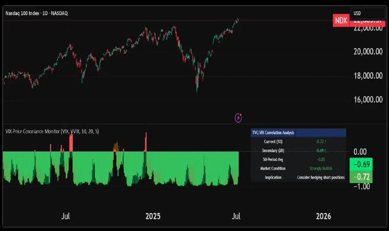The image size is (389, 231).
Task: Click the 20,000.00 price axis label
Action: (x=368, y=51)
